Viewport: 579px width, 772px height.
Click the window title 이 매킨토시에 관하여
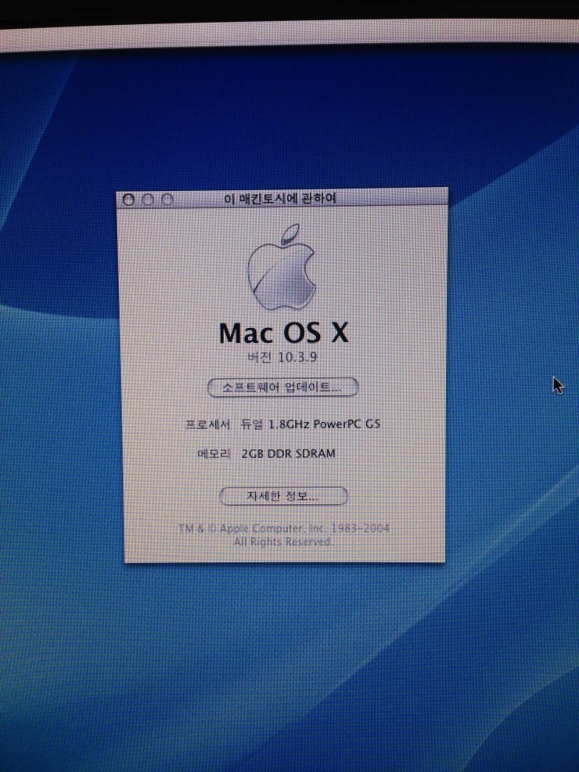[280, 199]
